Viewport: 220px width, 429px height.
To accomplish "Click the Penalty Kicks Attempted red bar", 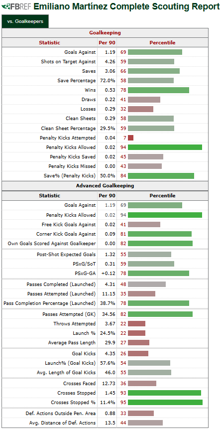I will [x=130, y=138].
